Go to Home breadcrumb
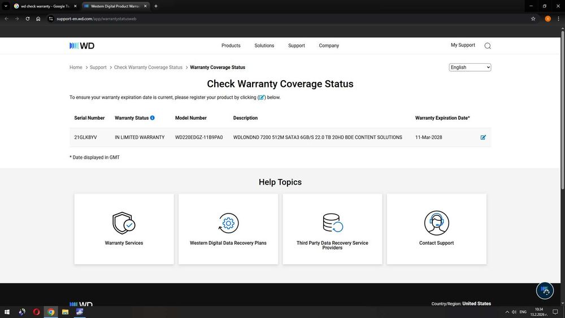This screenshot has width=565, height=318. (x=76, y=67)
